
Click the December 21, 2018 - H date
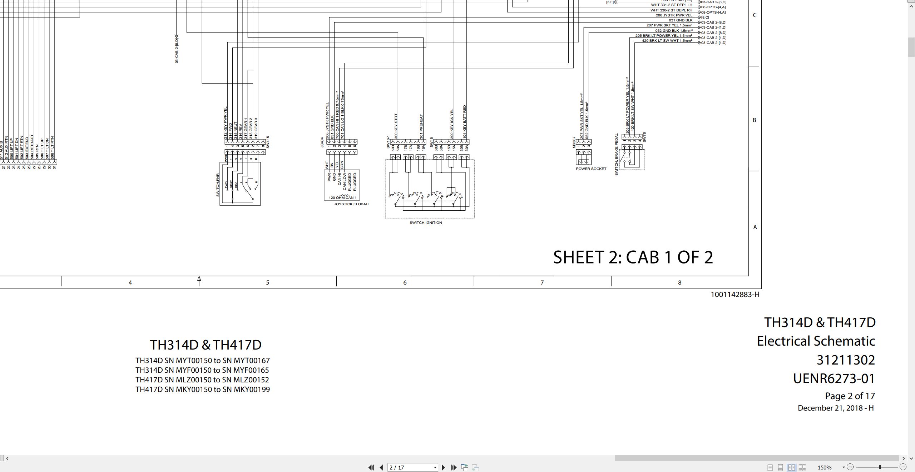pyautogui.click(x=836, y=408)
